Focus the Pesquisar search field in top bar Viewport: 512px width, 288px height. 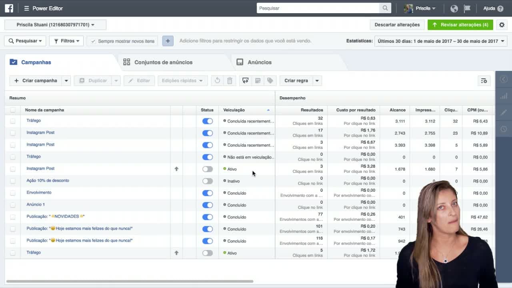pyautogui.click(x=318, y=8)
